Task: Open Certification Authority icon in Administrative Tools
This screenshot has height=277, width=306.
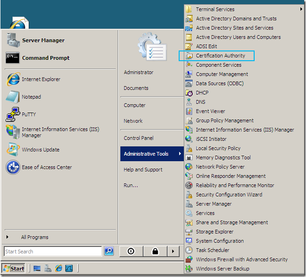Action: pyautogui.click(x=189, y=56)
